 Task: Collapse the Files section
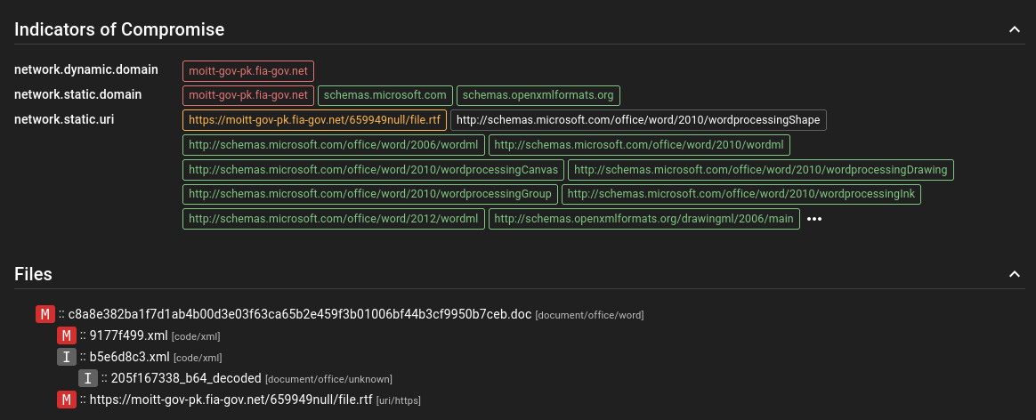[x=1015, y=274]
